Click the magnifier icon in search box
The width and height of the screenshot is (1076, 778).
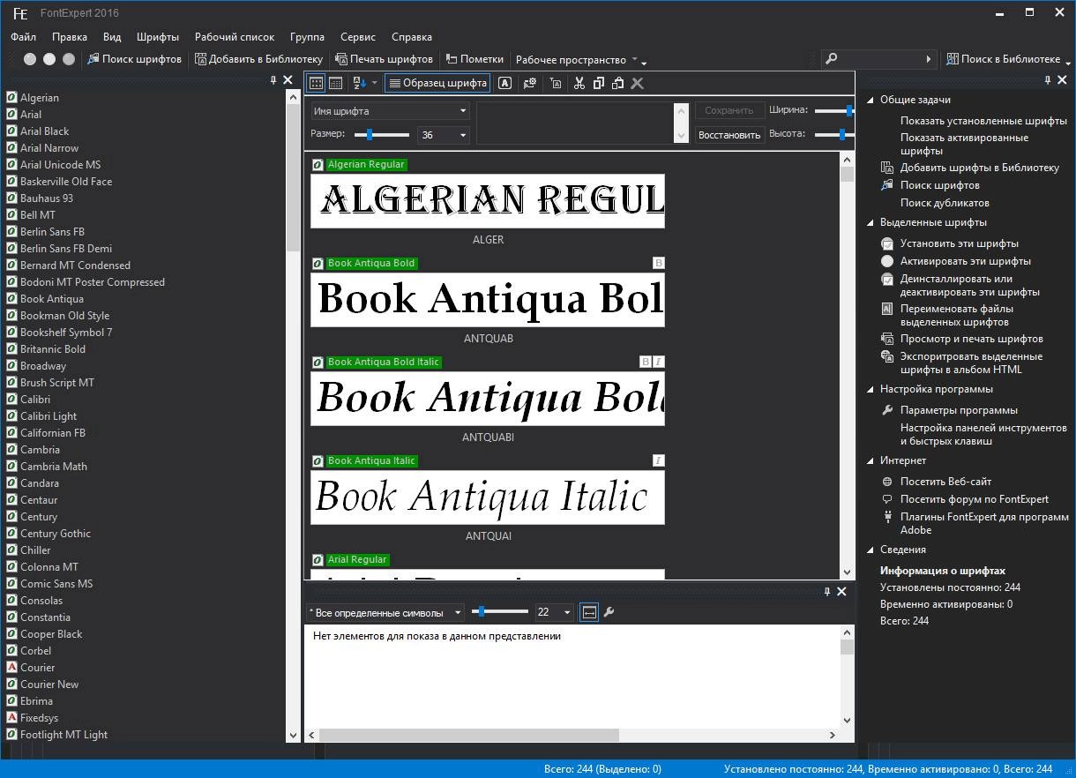pos(831,59)
